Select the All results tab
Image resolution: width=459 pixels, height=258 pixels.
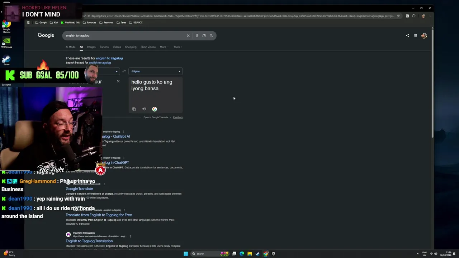tap(81, 47)
